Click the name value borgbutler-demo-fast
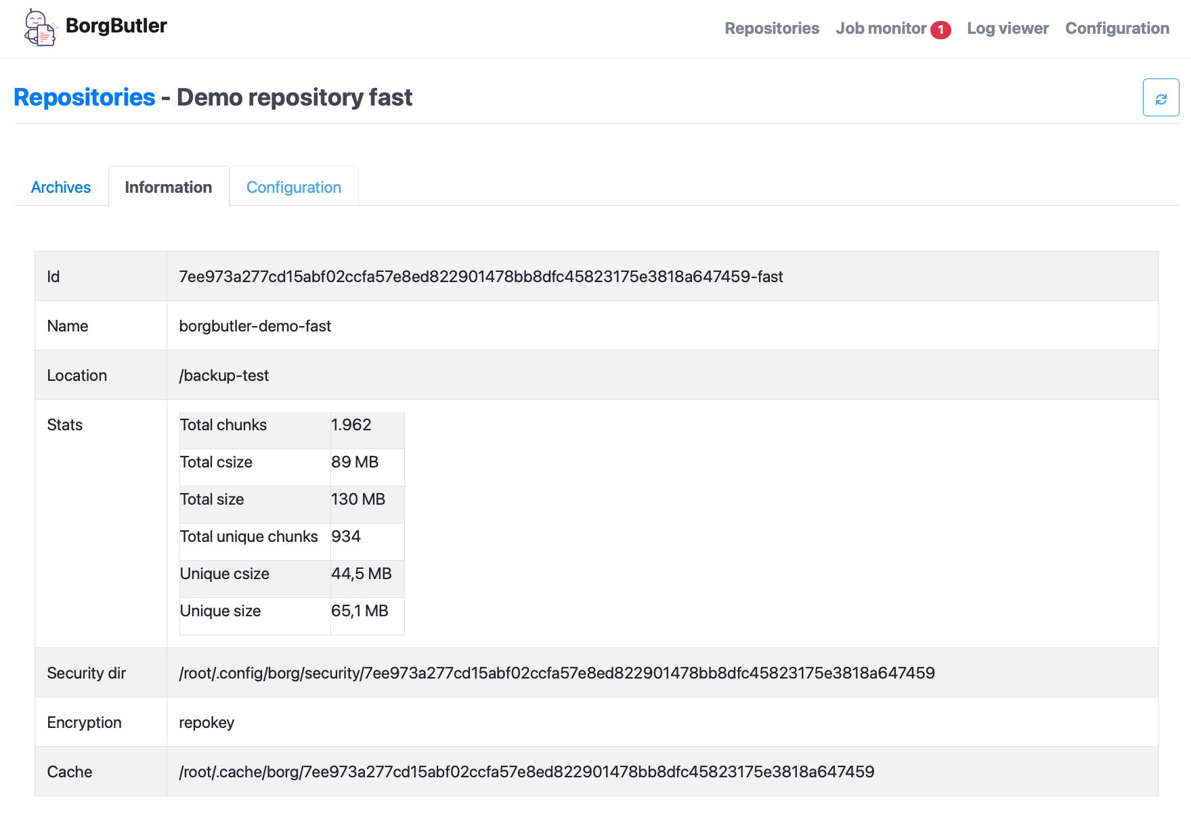Screen dimensions: 1191x824 [255, 326]
